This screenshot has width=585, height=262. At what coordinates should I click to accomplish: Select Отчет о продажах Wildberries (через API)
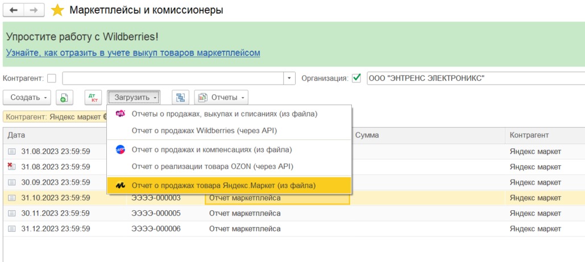coord(204,131)
